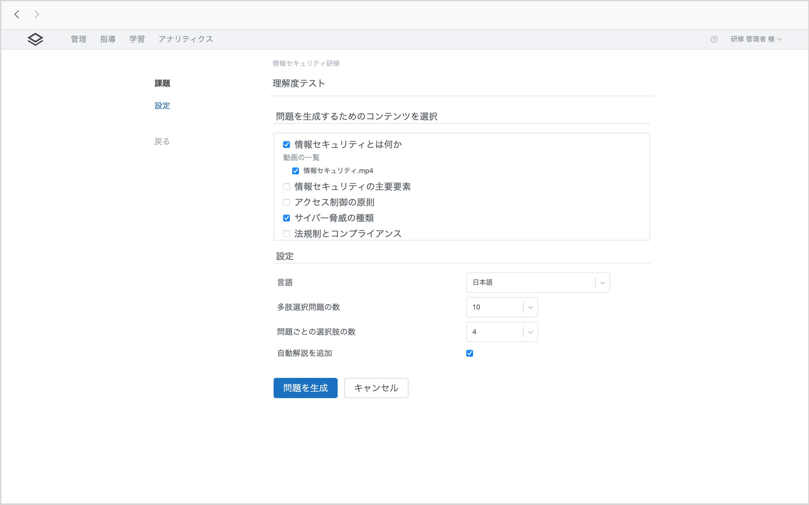Expand 多肢選択問題の数 dropdown
Viewport: 809px width, 505px height.
tap(502, 307)
